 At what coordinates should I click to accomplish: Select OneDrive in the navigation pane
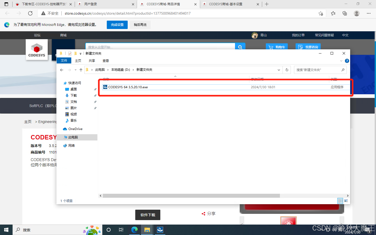[75, 129]
